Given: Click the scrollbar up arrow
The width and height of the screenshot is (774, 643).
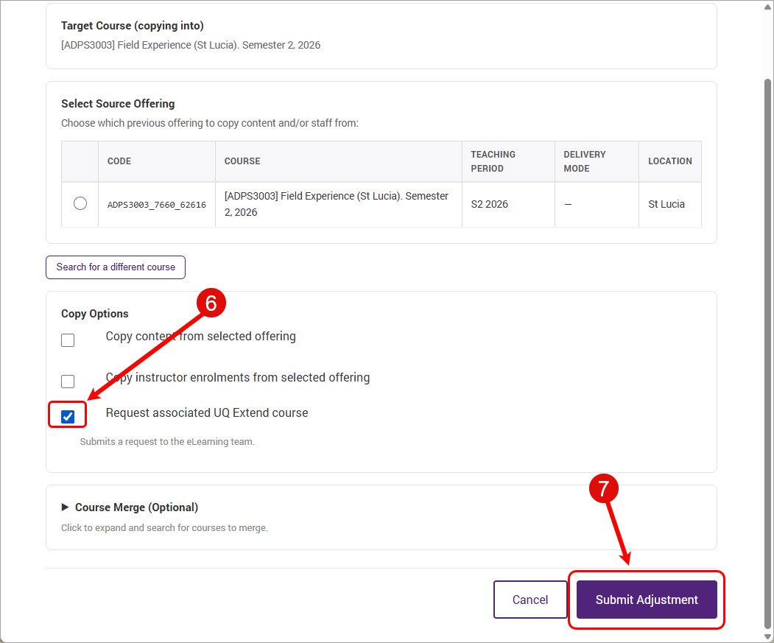Looking at the screenshot, I should (x=767, y=7).
